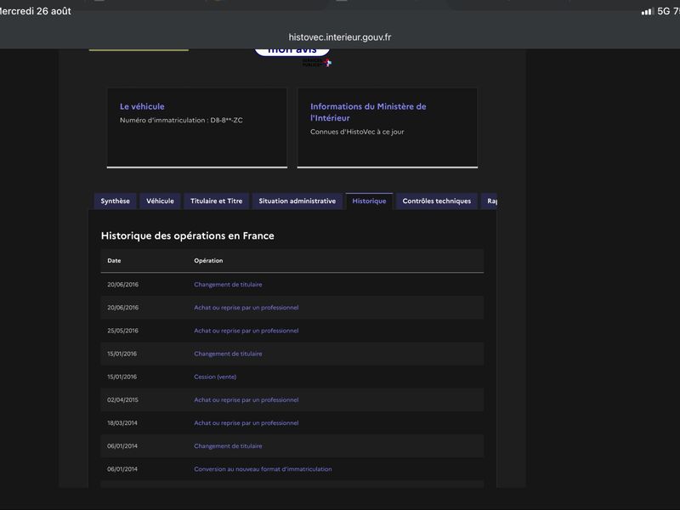The height and width of the screenshot is (510, 680).
Task: Click 'Changement de titulaire' dated 20/06/2016
Action: pyautogui.click(x=228, y=285)
